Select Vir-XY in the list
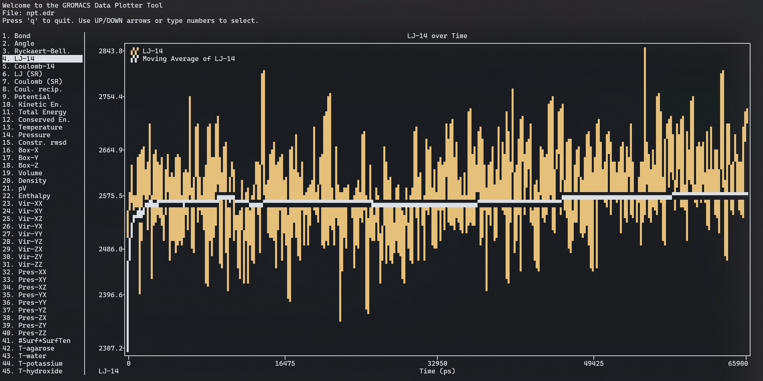This screenshot has width=763, height=381. click(x=22, y=211)
